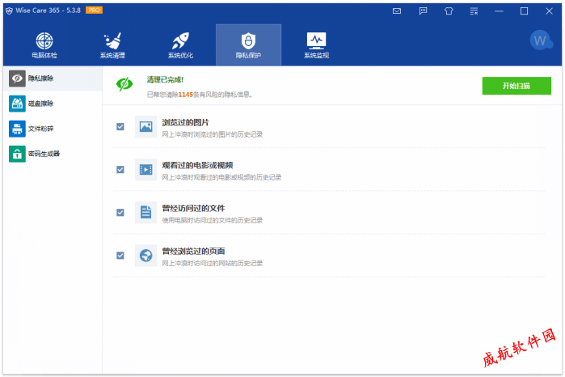Viewport: 565px width, 377px height.
Task: Switch to the 系统清理 tab
Action: 112,45
